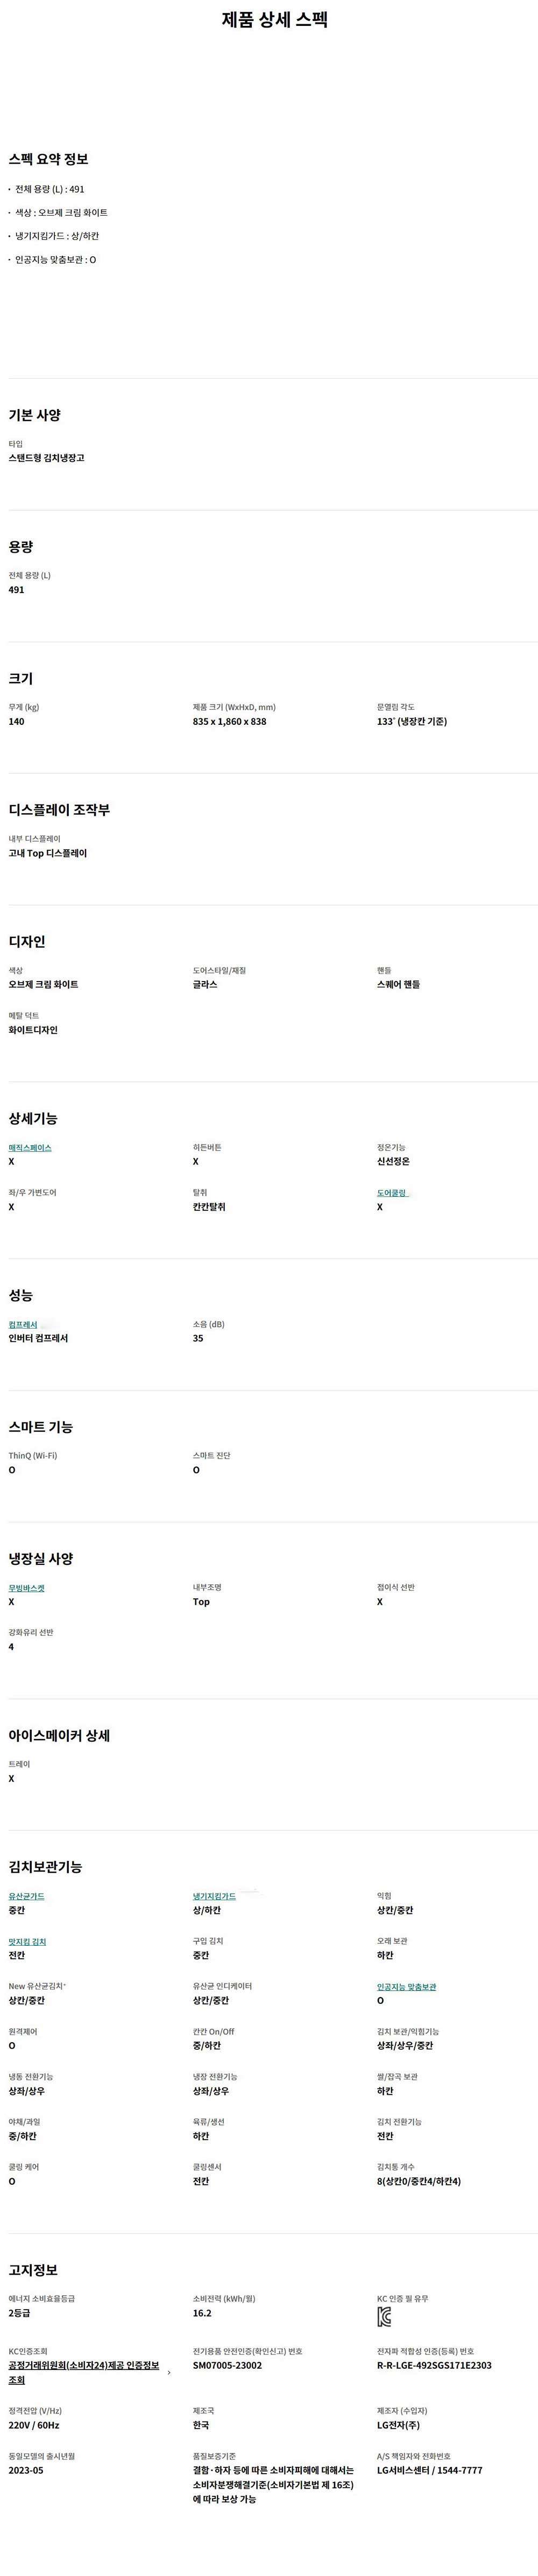Click the 제품 상세 스펙 page title
The width and height of the screenshot is (538, 2576).
pos(274,20)
